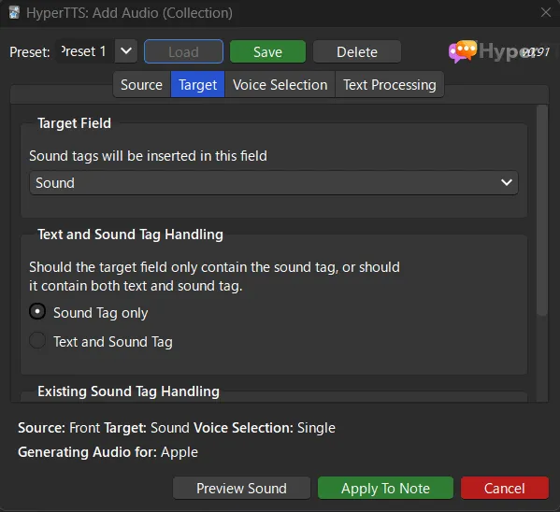Click the Load preset button
Screen dimensions: 560x512
pyautogui.click(x=183, y=51)
